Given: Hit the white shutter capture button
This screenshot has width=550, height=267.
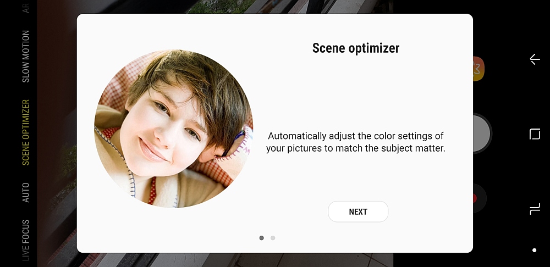Looking at the screenshot, I should pos(481,133).
